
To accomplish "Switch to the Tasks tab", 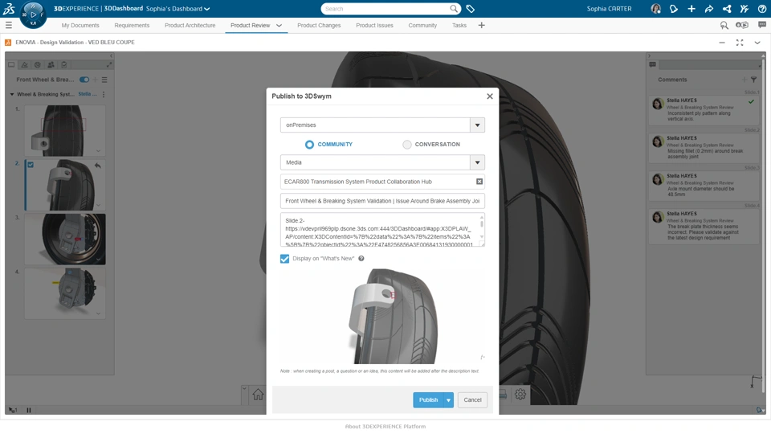I will (x=459, y=25).
